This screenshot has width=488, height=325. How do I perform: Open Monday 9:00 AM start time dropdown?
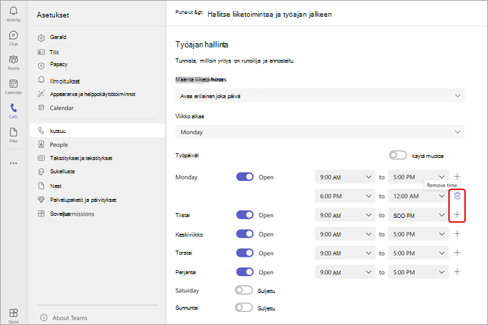point(345,177)
